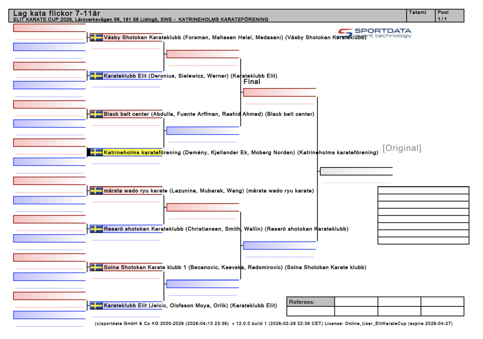
Task: Click the Pool 1 / 1 header cell
Action: point(450,16)
